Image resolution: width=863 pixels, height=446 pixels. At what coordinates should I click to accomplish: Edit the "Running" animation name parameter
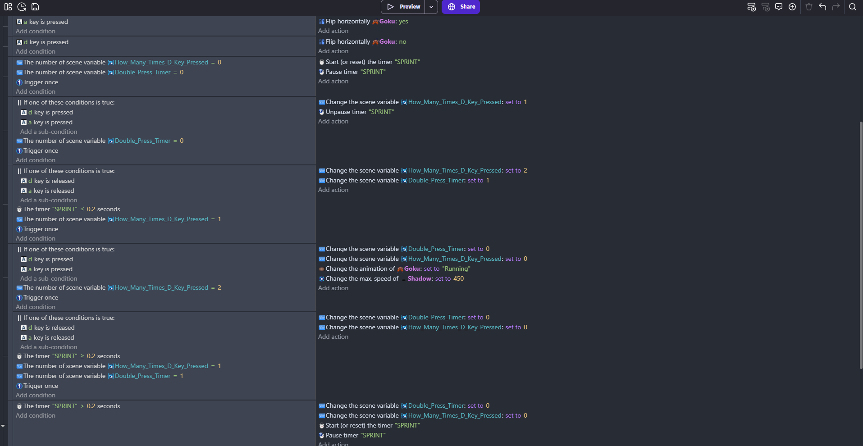coord(456,269)
